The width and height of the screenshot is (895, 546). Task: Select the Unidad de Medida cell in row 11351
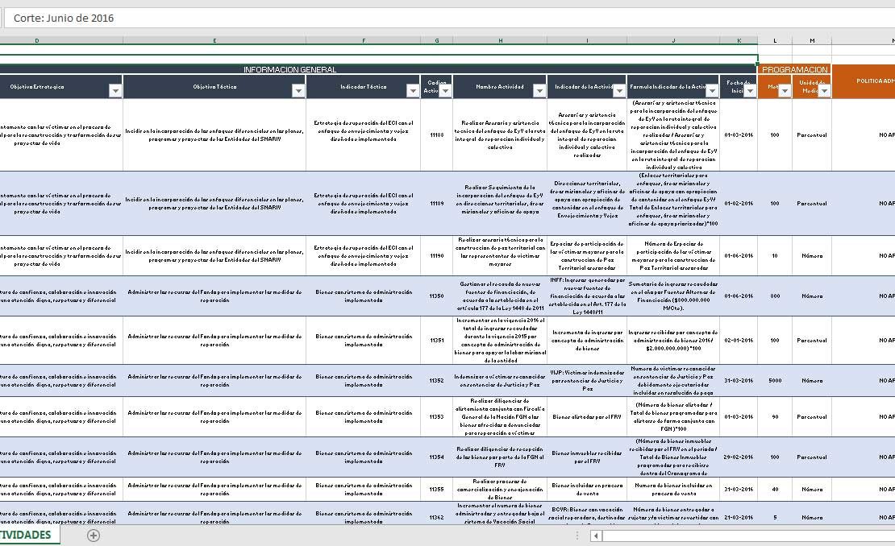812,341
